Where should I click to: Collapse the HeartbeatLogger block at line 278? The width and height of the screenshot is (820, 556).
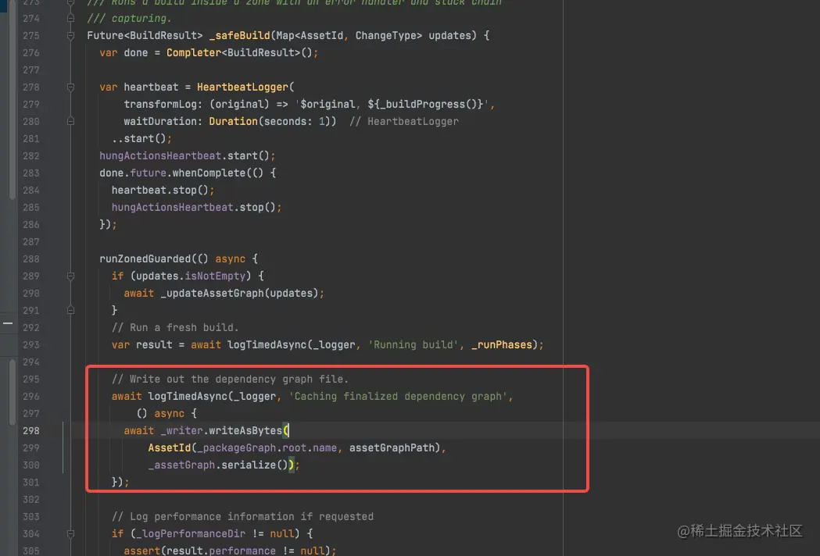click(x=70, y=87)
